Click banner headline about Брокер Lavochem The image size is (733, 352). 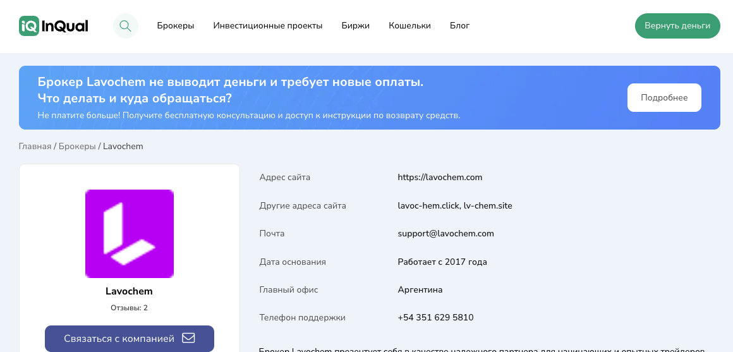(x=231, y=90)
